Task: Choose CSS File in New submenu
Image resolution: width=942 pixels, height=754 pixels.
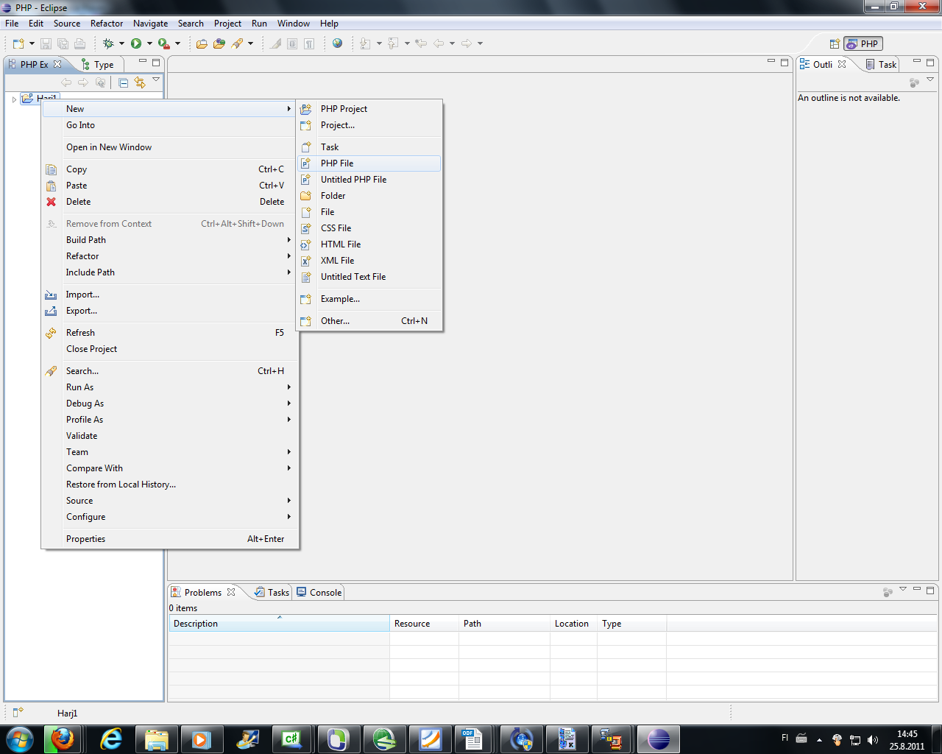Action: coord(369,228)
